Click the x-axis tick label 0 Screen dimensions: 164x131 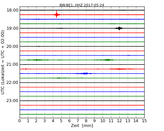(x=20, y=121)
